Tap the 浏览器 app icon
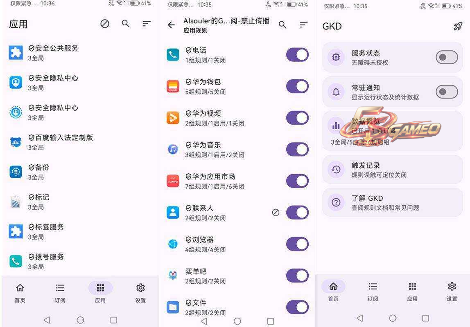The height and width of the screenshot is (327, 470). click(173, 244)
